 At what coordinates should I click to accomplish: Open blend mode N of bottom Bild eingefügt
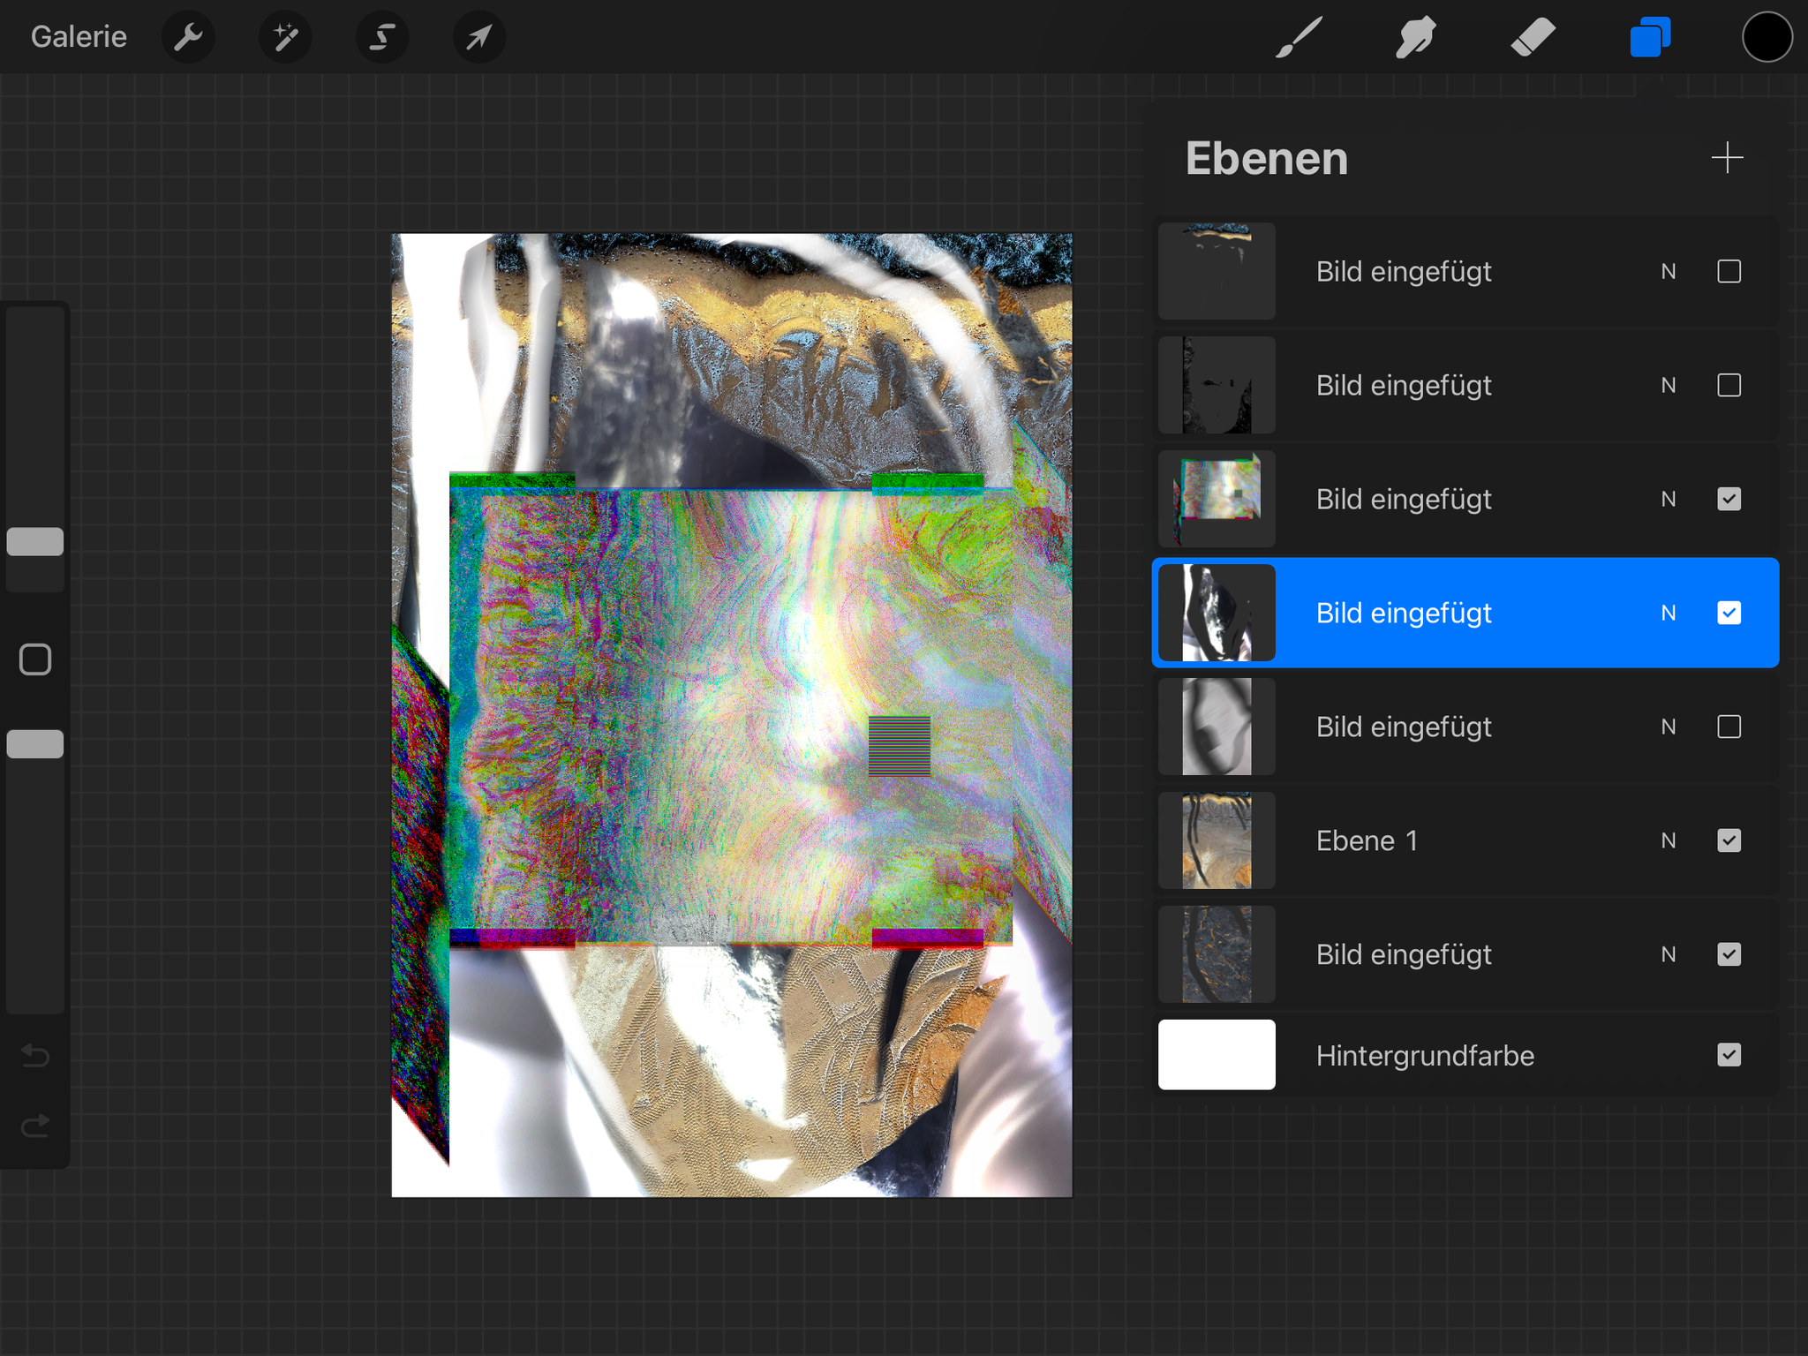(x=1668, y=954)
